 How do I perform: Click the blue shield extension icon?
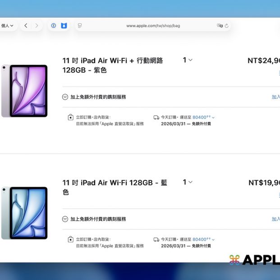click(x=64, y=26)
